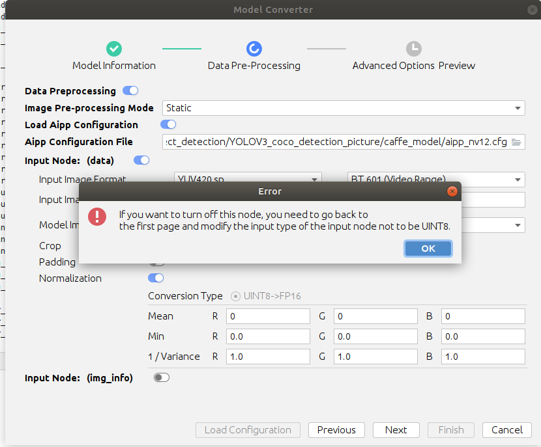Click the Data Pre-Processing step label
541x447 pixels.
(x=254, y=66)
